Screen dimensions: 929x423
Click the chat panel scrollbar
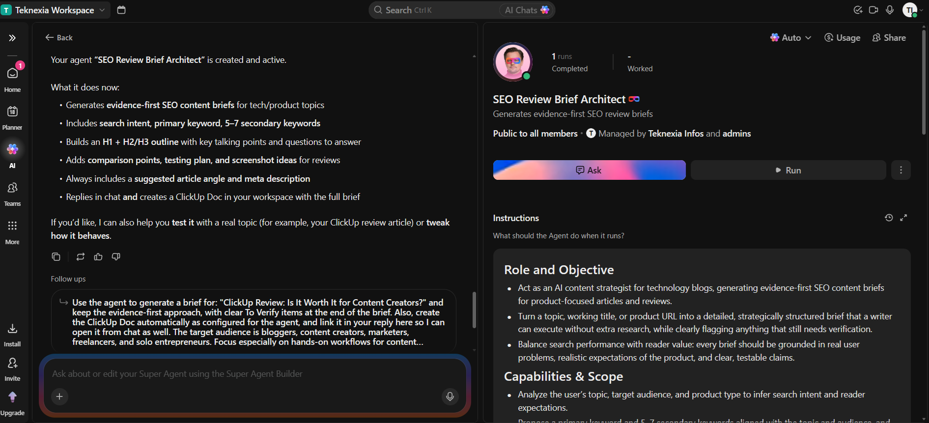pyautogui.click(x=474, y=310)
